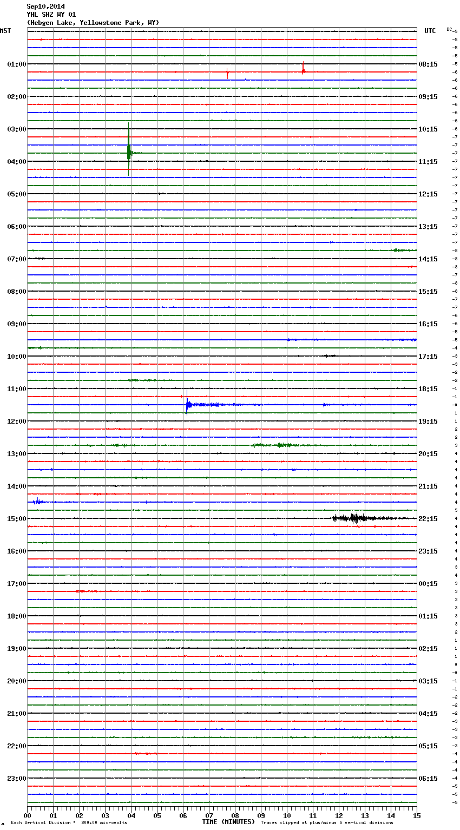Select the 07:00 MST time label
Viewport: 460px width, 830px height.
pos(17,259)
